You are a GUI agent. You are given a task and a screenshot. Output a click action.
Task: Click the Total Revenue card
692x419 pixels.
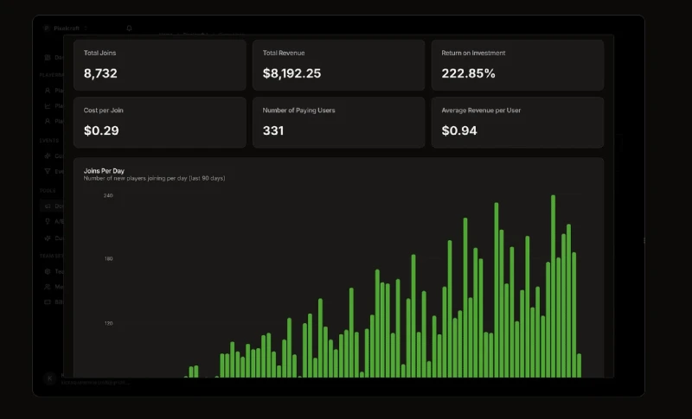click(x=338, y=65)
